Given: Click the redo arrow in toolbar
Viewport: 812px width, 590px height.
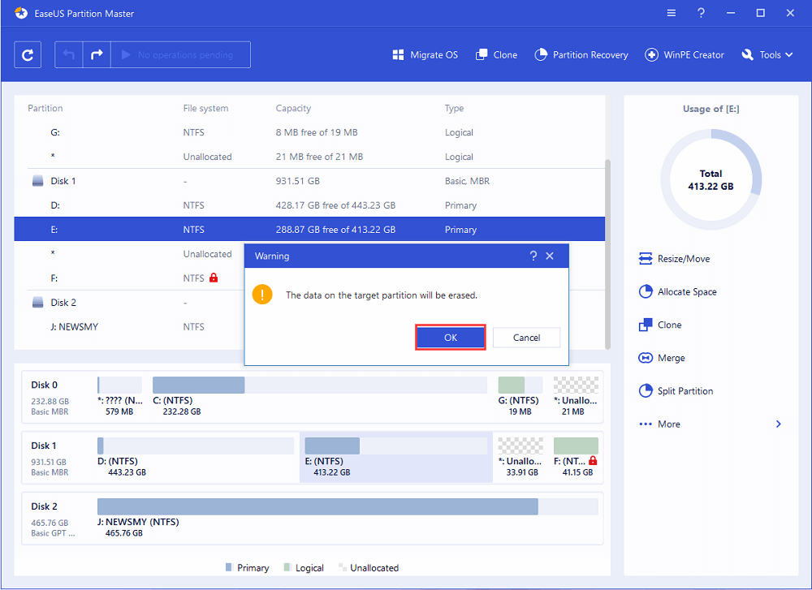Looking at the screenshot, I should click(97, 55).
